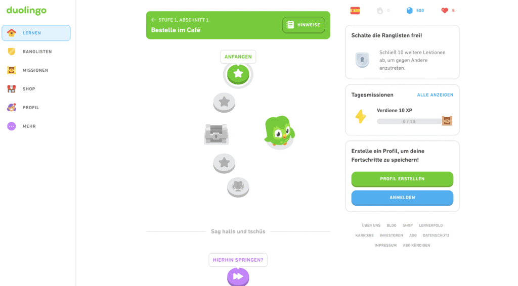Click the purple fast-forward jump button
The width and height of the screenshot is (518, 286).
pos(238,277)
